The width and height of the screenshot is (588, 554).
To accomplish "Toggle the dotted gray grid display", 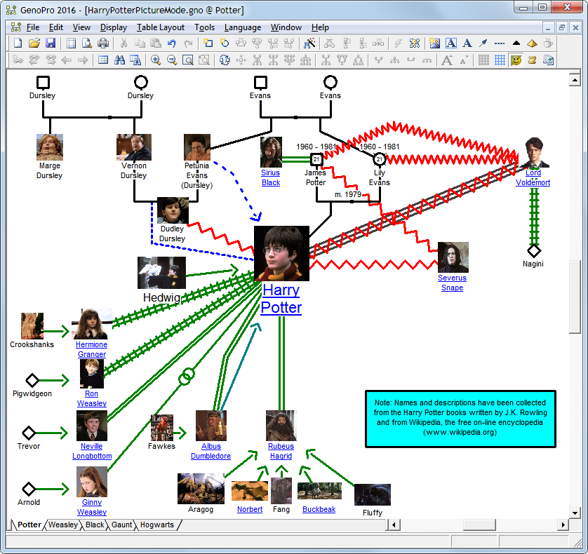I will pos(483,60).
